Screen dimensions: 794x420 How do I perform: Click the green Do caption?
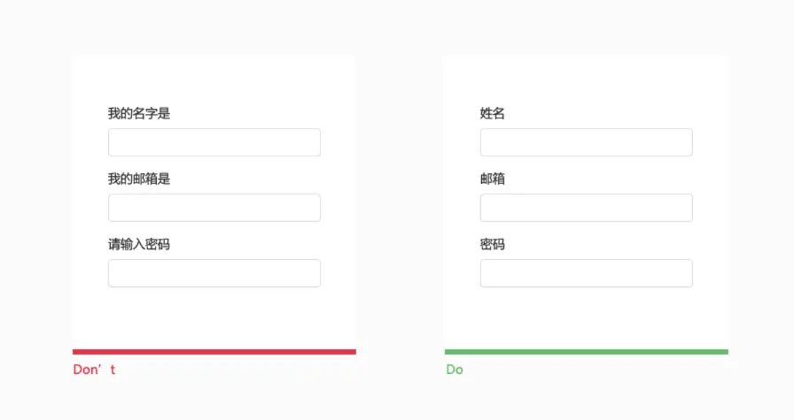pos(455,370)
